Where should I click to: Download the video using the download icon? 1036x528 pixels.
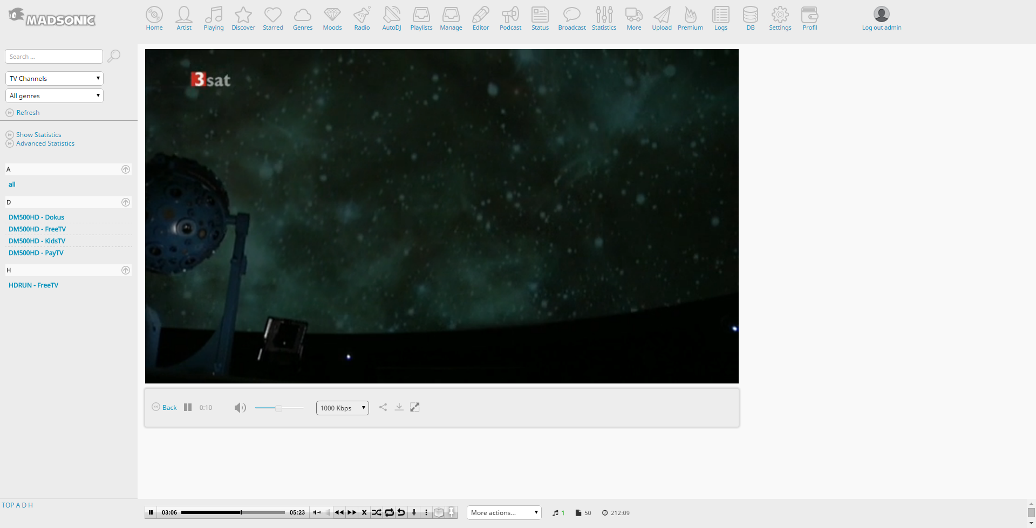click(x=399, y=407)
